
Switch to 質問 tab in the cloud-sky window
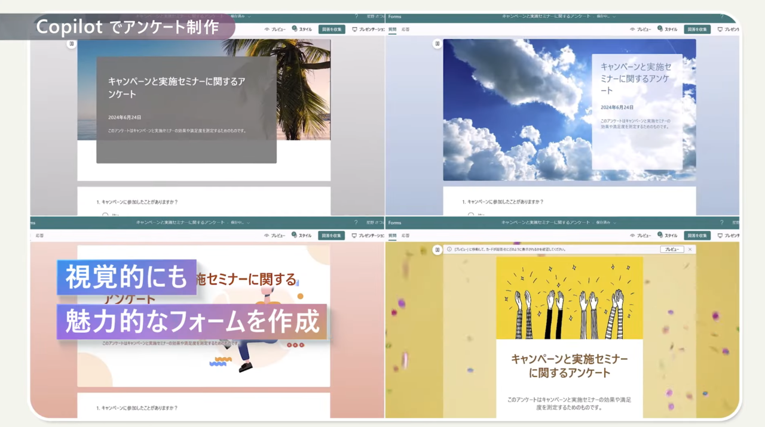(x=392, y=29)
